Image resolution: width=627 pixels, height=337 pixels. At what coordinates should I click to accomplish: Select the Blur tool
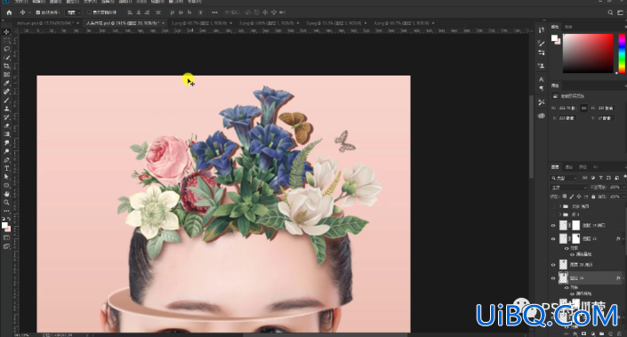[x=6, y=143]
